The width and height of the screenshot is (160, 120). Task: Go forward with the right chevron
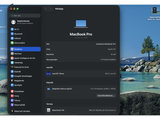[51, 9]
